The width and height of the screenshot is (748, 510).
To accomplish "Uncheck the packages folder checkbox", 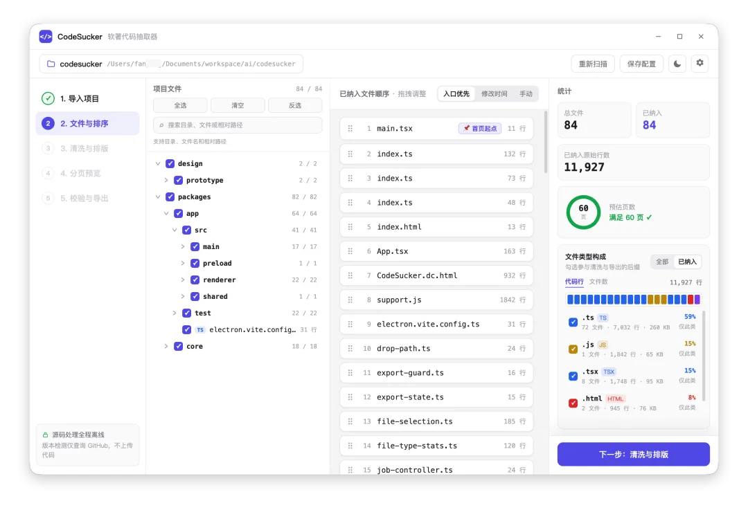I will coord(170,197).
